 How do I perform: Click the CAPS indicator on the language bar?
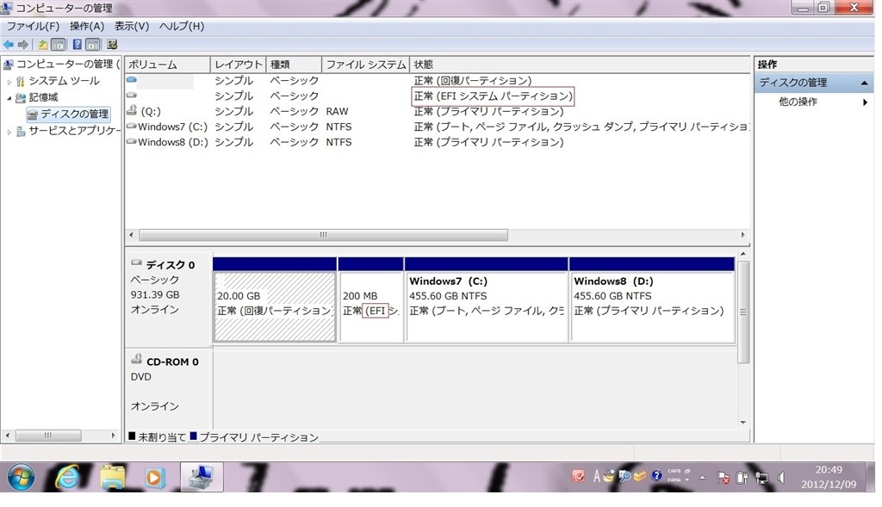click(673, 470)
